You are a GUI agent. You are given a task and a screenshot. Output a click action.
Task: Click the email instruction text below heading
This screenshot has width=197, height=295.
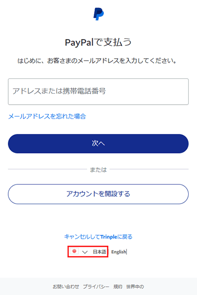point(97,61)
